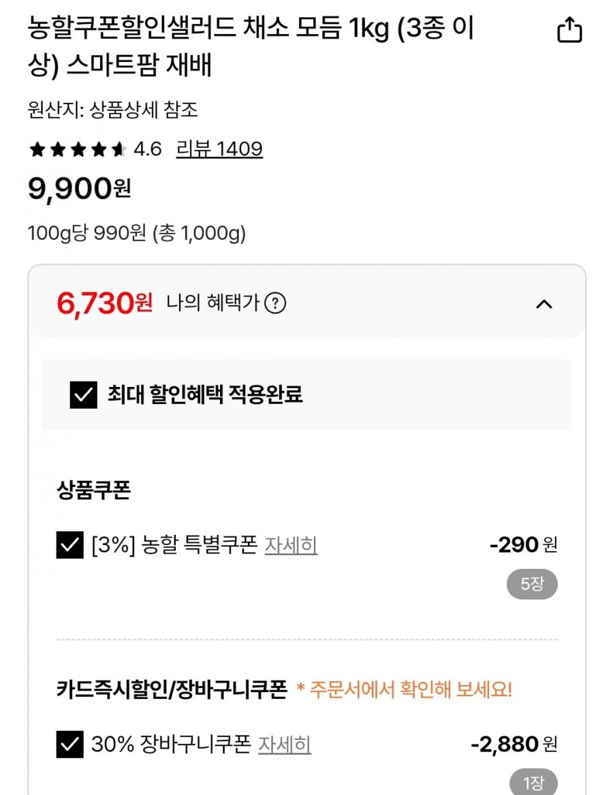This screenshot has width=613, height=795.
Task: Toggle 최대 할인혜택 적용완료 checkbox
Action: pos(84,394)
